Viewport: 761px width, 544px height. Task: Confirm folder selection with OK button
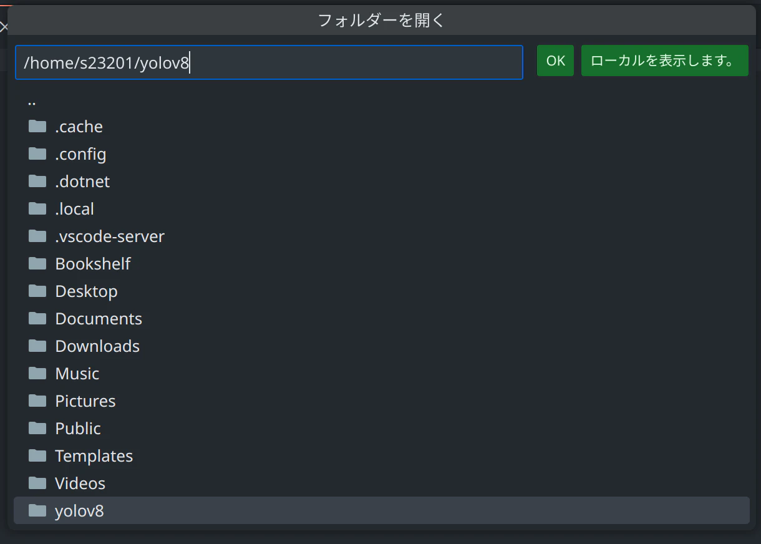555,61
